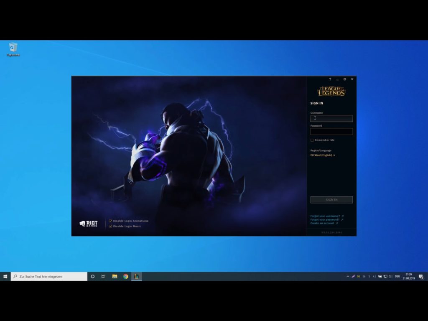Open the Windows notification center icon
Screen dimensions: 428x321
(x=421, y=276)
